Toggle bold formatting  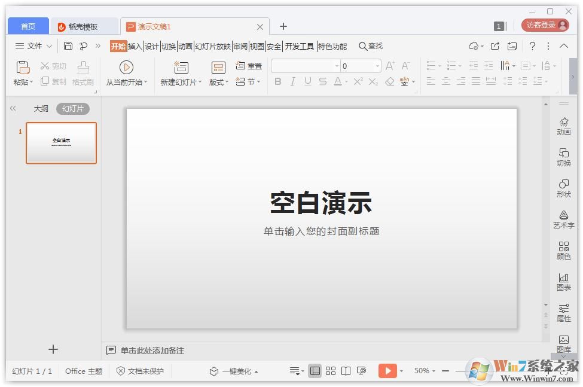(x=277, y=81)
